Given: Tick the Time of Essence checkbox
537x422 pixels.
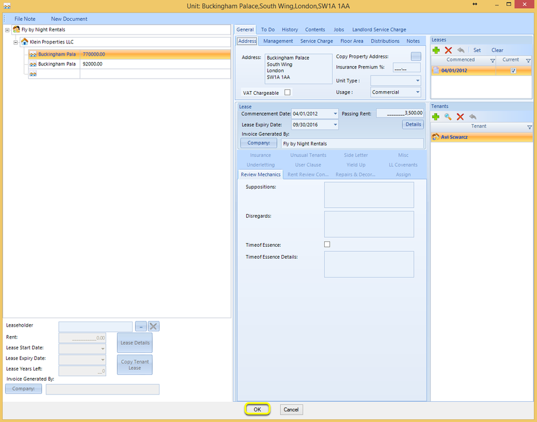Looking at the screenshot, I should pyautogui.click(x=327, y=244).
